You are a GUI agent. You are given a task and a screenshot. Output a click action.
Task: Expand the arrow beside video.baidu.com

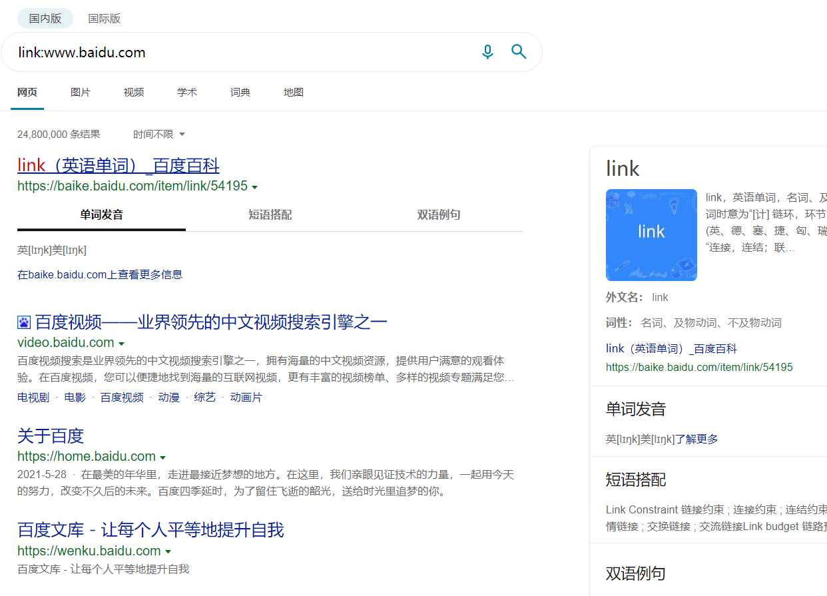(x=121, y=344)
